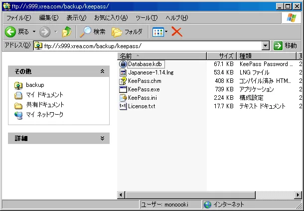Click the green Back arrow button
The width and height of the screenshot is (304, 211).
point(10,32)
